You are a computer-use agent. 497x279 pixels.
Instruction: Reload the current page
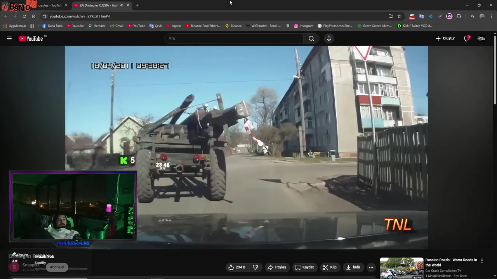(24, 16)
